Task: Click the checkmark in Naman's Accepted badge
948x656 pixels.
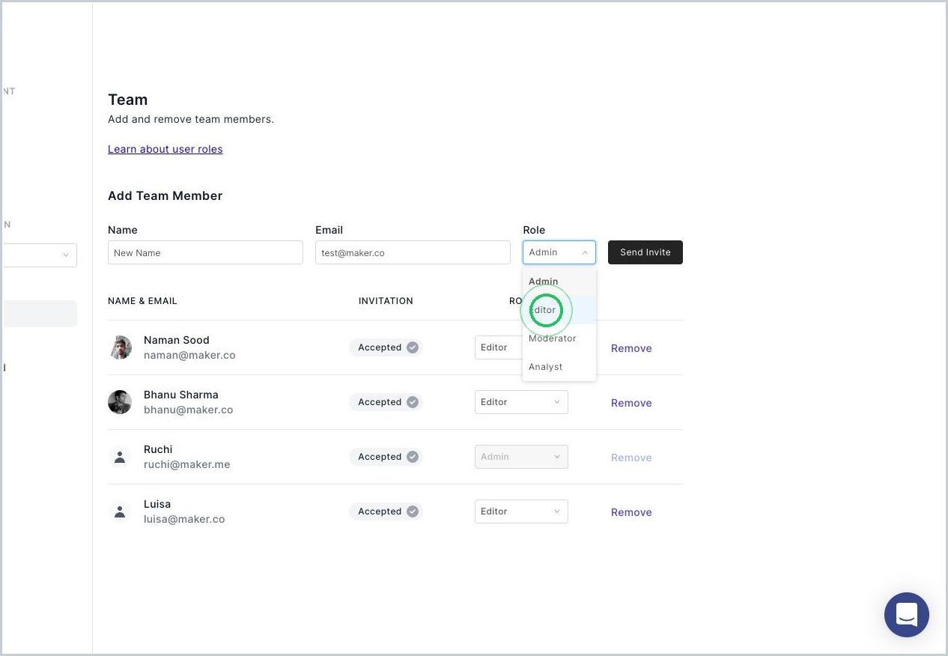Action: (413, 347)
